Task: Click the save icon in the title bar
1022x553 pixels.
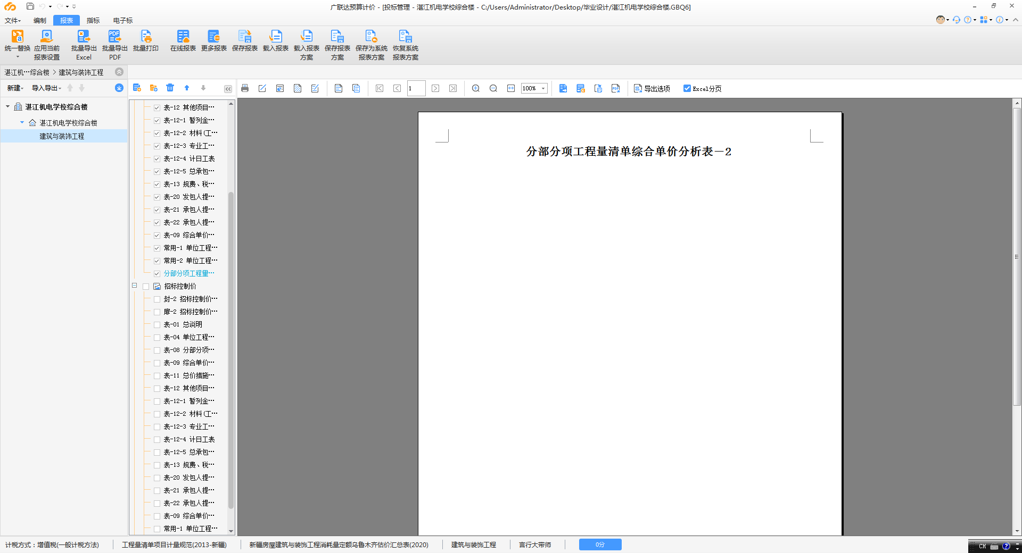Action: click(30, 6)
